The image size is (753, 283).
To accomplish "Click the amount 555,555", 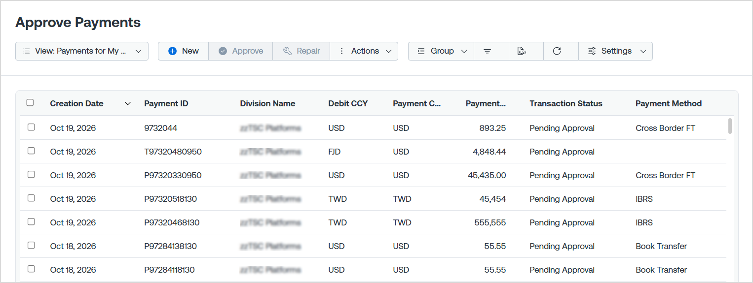I will [x=490, y=223].
